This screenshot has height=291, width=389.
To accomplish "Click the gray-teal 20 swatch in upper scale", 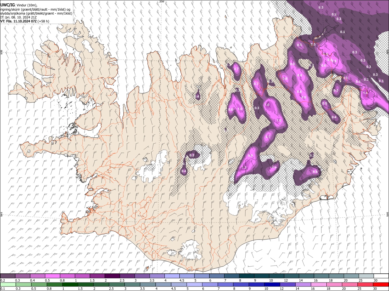I will (351, 276).
